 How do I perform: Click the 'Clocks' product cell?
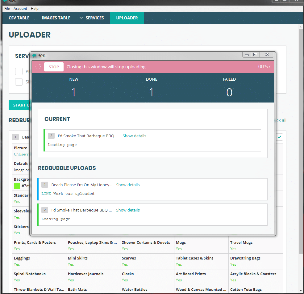147,277
